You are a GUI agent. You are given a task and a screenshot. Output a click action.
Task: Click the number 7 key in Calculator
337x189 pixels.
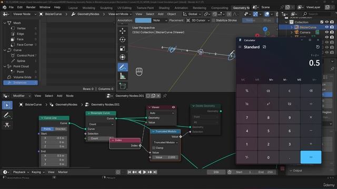click(x=247, y=118)
